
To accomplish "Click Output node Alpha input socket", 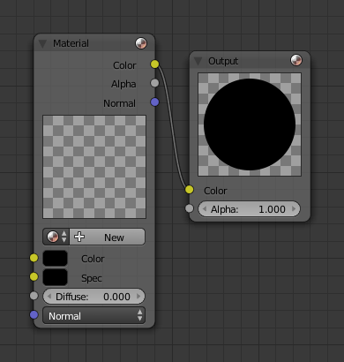I will point(190,208).
